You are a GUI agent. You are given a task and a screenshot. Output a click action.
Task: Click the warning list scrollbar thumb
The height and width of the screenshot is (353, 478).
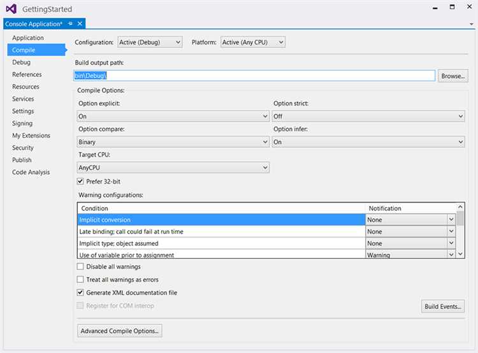[460, 218]
